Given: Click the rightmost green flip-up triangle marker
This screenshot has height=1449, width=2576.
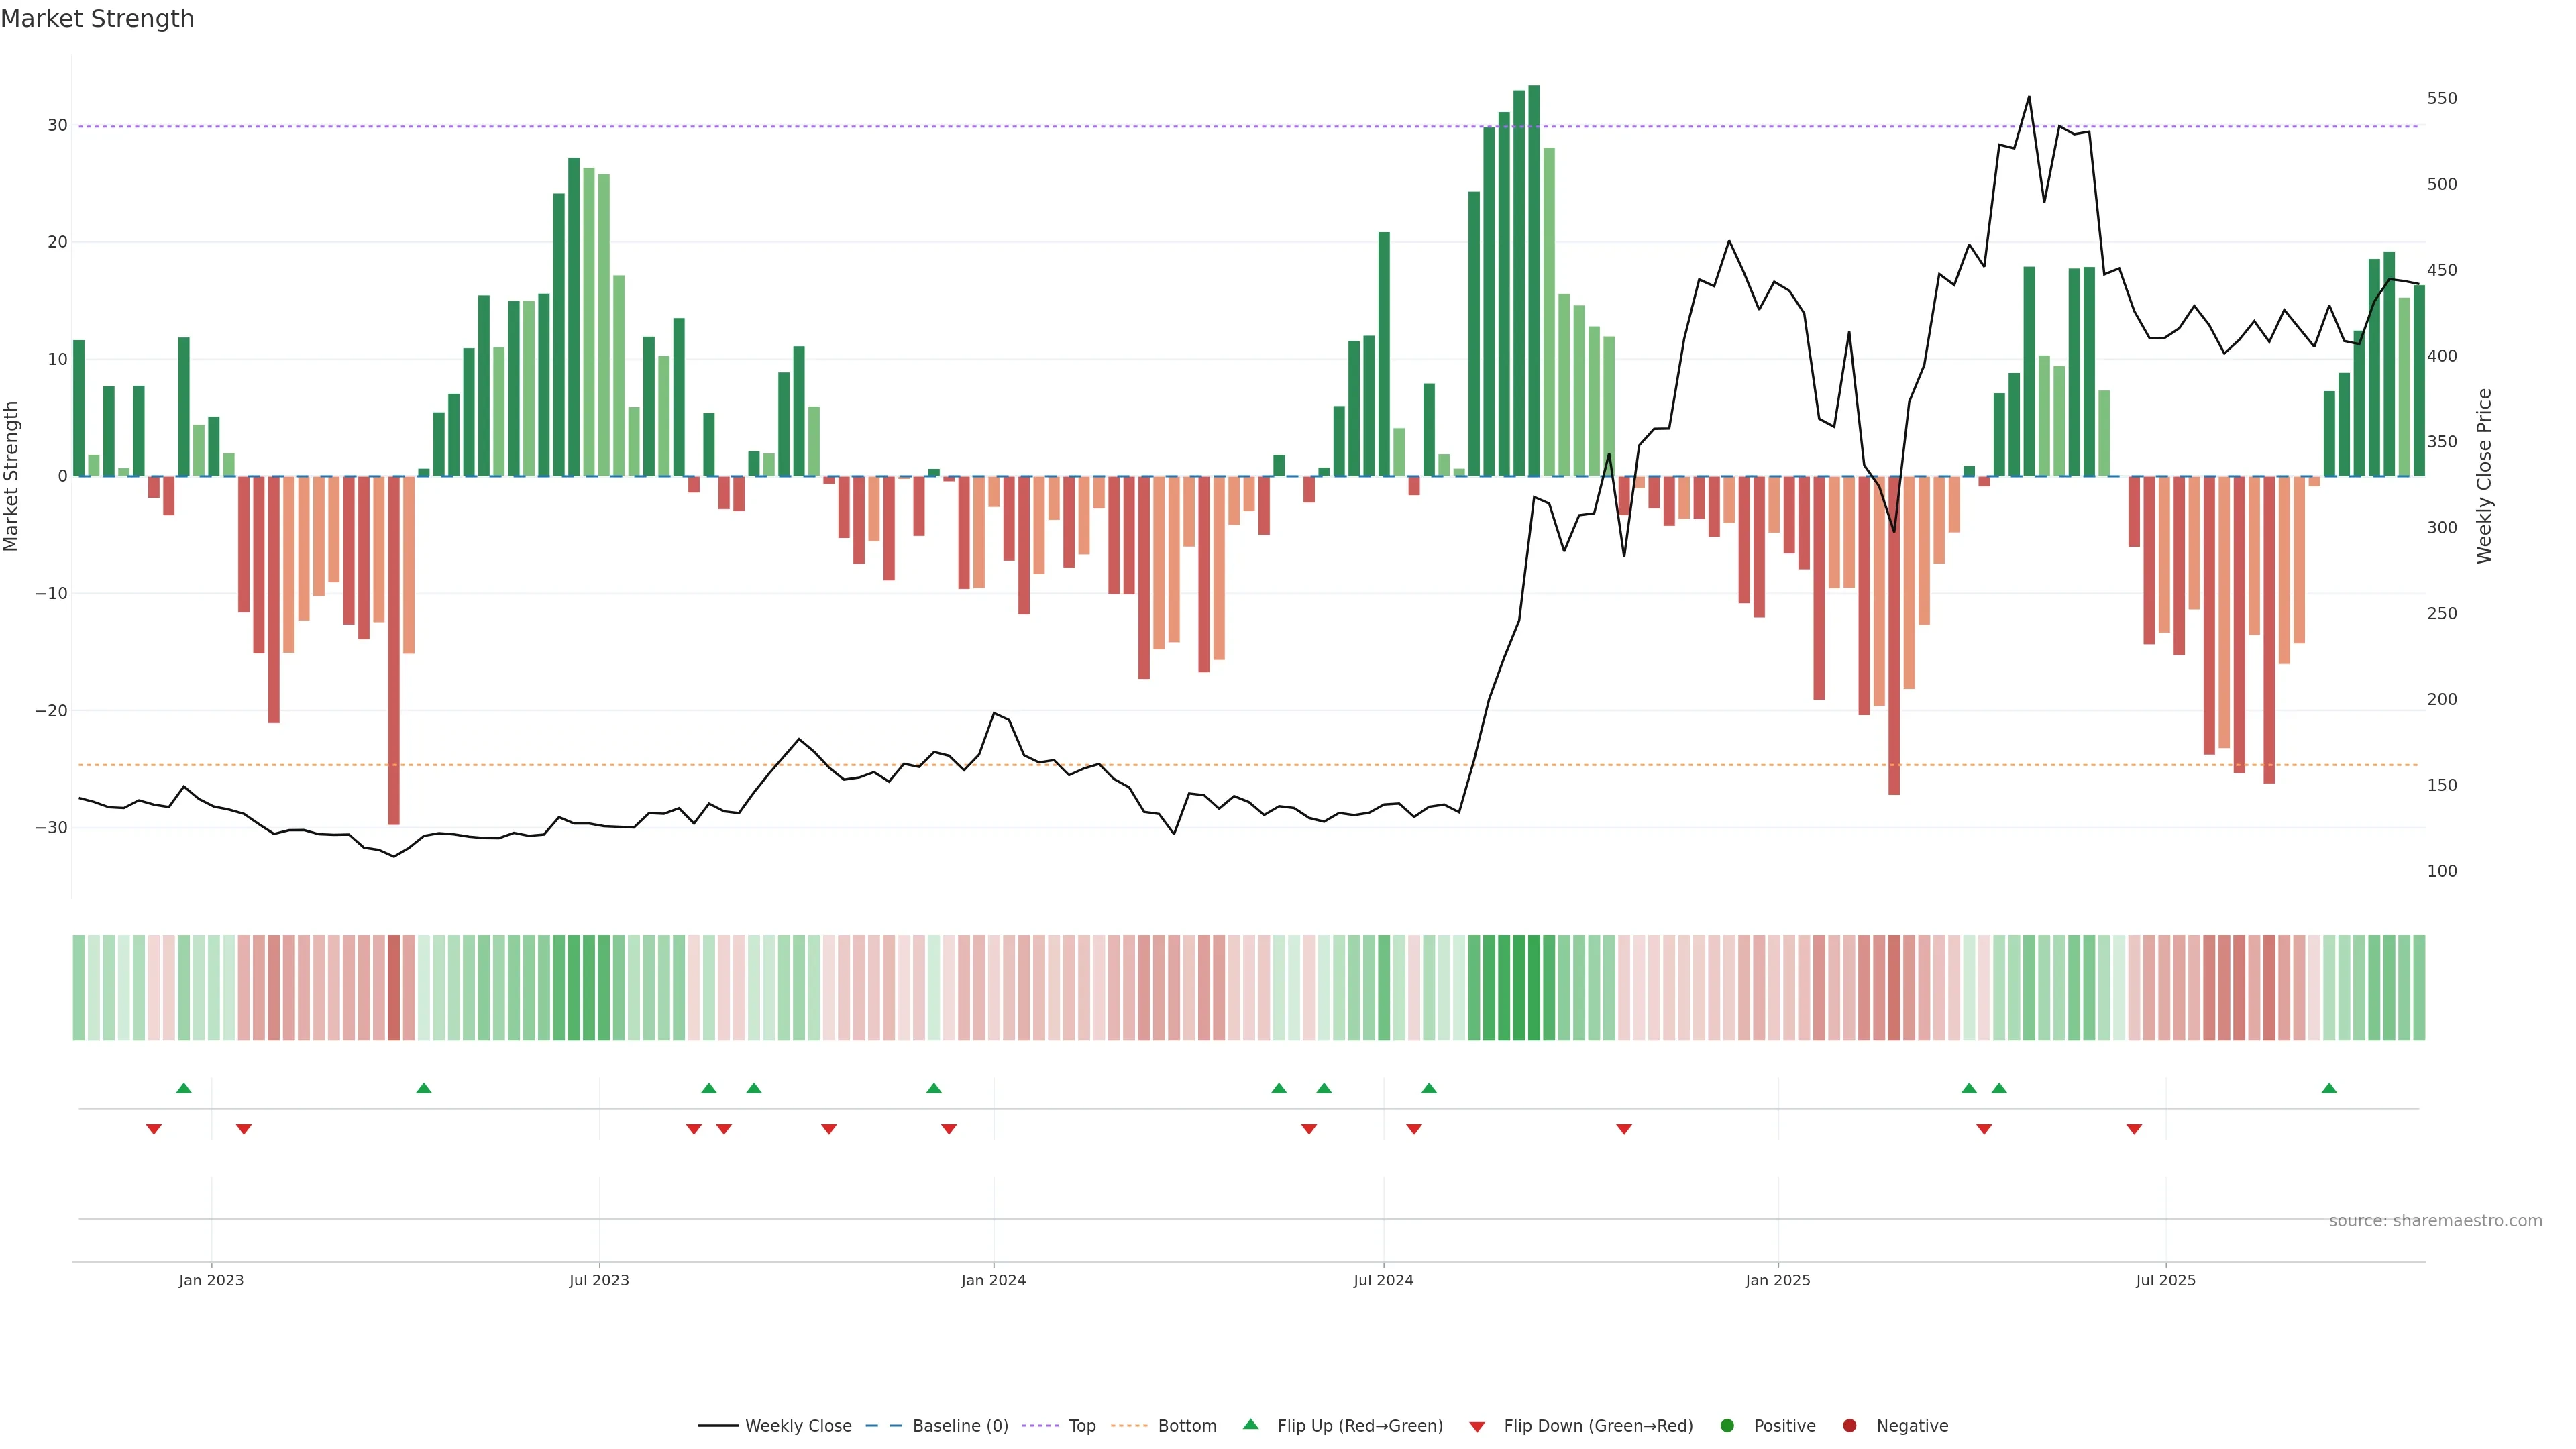Looking at the screenshot, I should pos(2329,1088).
